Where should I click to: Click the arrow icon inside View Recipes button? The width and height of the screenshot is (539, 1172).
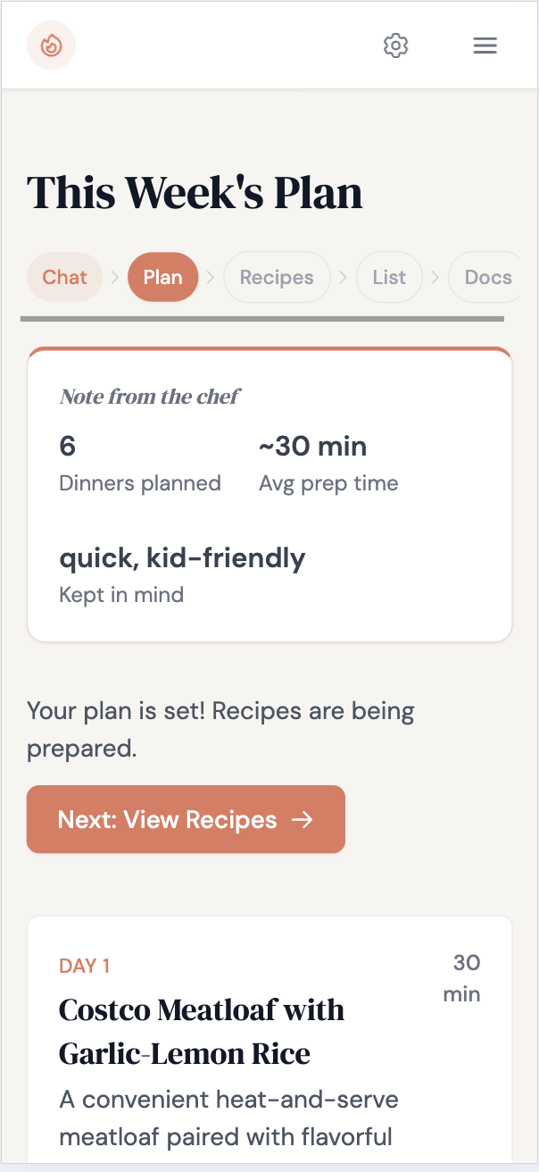click(303, 819)
